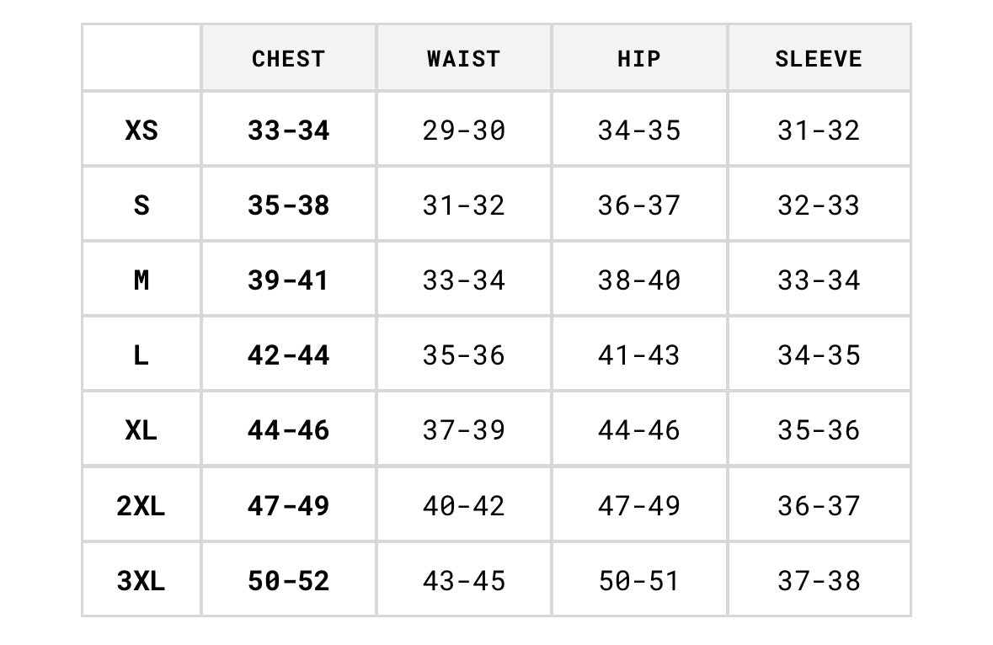Click the M hip value 38-40
The width and height of the screenshot is (993, 645).
click(639, 280)
